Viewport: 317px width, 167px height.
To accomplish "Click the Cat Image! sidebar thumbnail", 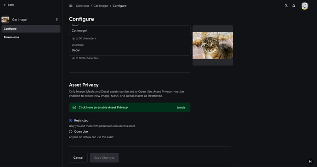I will [x=6, y=20].
